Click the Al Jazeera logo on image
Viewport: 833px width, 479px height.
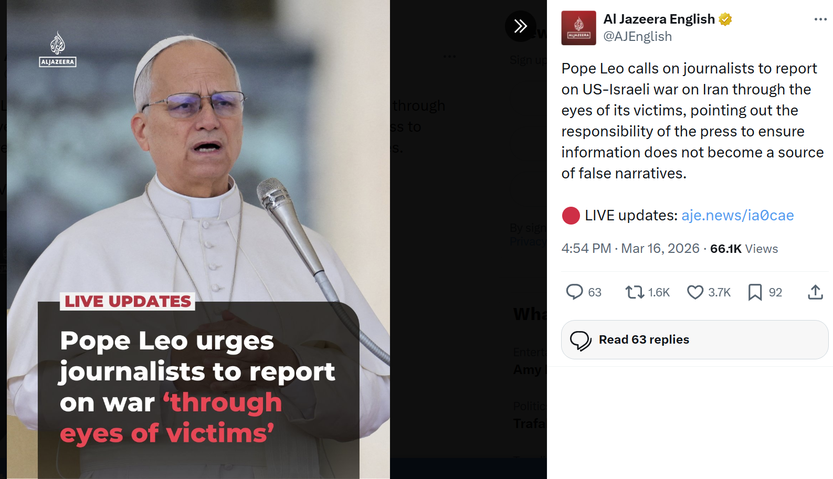tap(58, 49)
